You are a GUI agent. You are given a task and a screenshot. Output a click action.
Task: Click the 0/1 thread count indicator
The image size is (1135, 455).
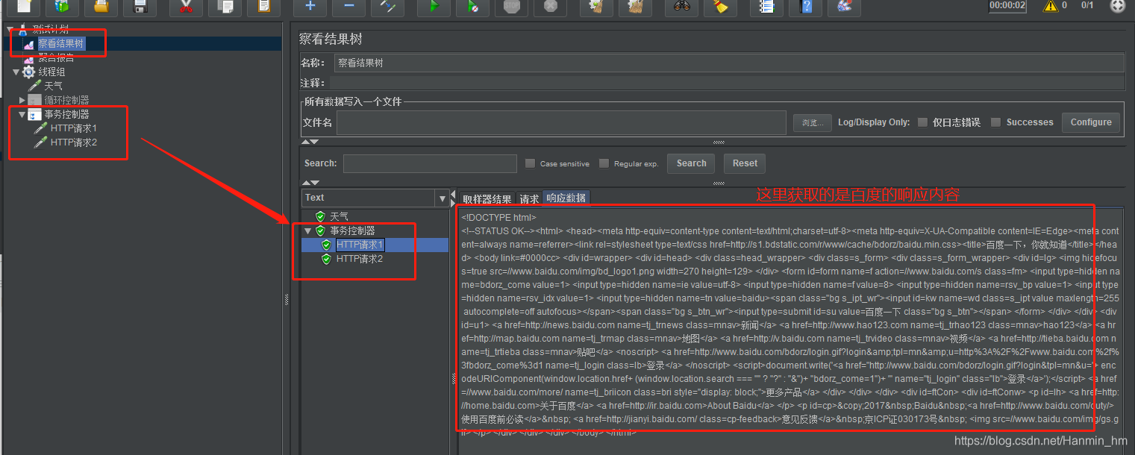point(1087,5)
